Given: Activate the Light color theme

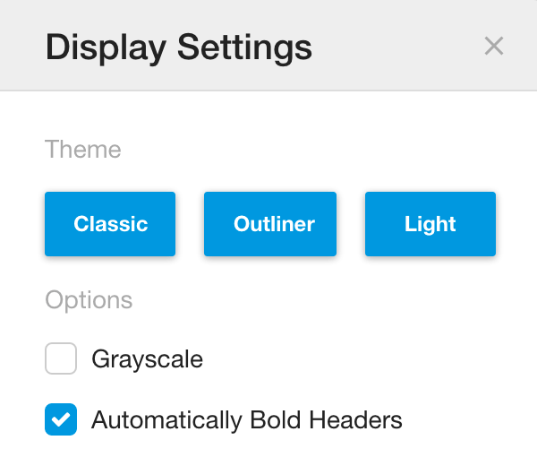Looking at the screenshot, I should pyautogui.click(x=430, y=224).
